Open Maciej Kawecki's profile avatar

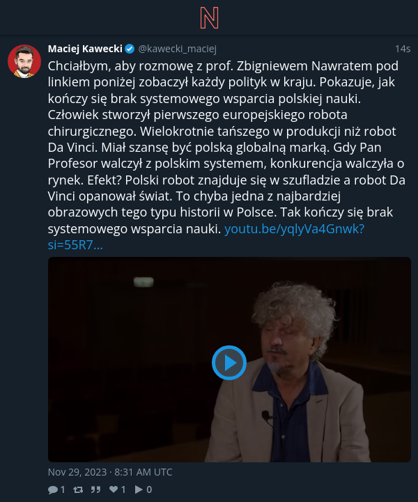pyautogui.click(x=24, y=61)
